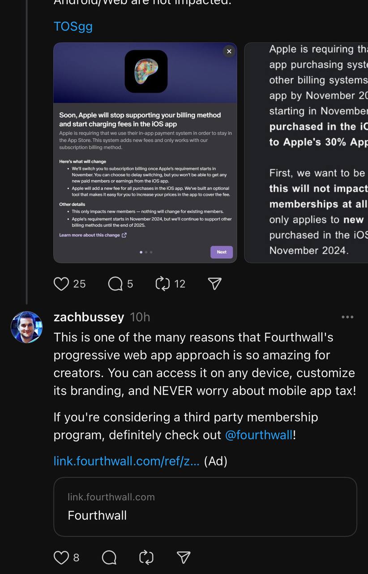368x574 pixels.
Task: Like zachbussey's Fourthwall post
Action: click(x=61, y=557)
